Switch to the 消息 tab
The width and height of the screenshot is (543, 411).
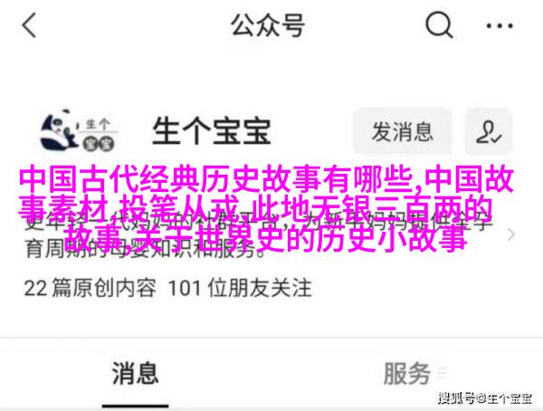(x=136, y=373)
